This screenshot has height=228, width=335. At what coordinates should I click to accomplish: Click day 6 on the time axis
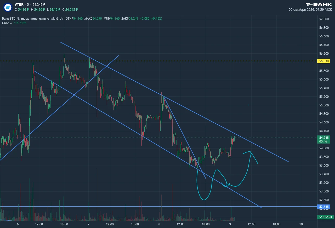click(18, 224)
